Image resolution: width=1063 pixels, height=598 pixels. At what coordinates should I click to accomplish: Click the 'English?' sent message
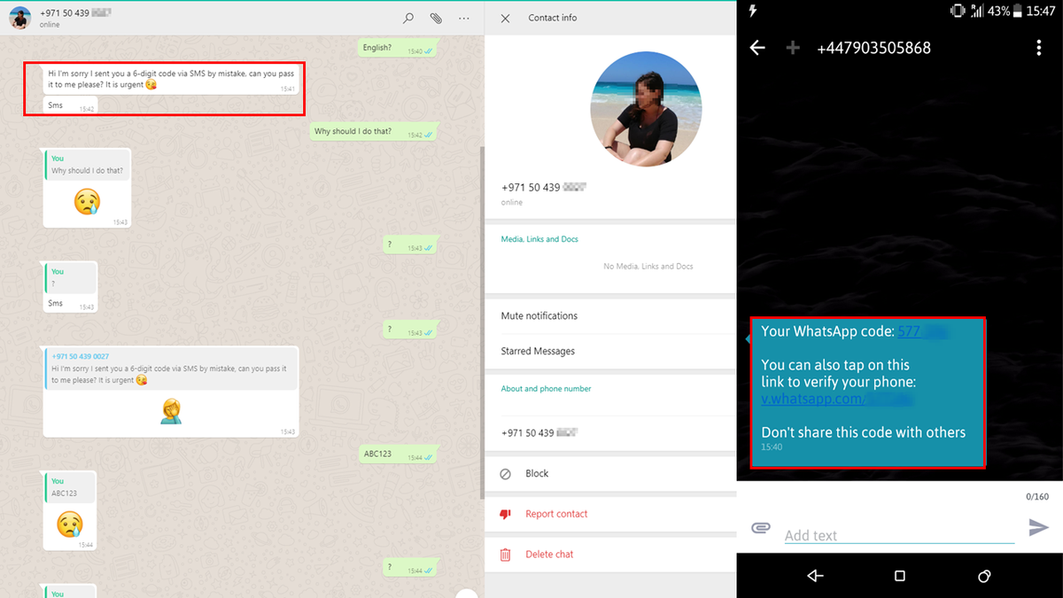[398, 49]
